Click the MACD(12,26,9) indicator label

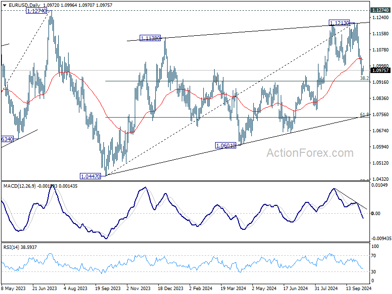[x=20, y=186]
